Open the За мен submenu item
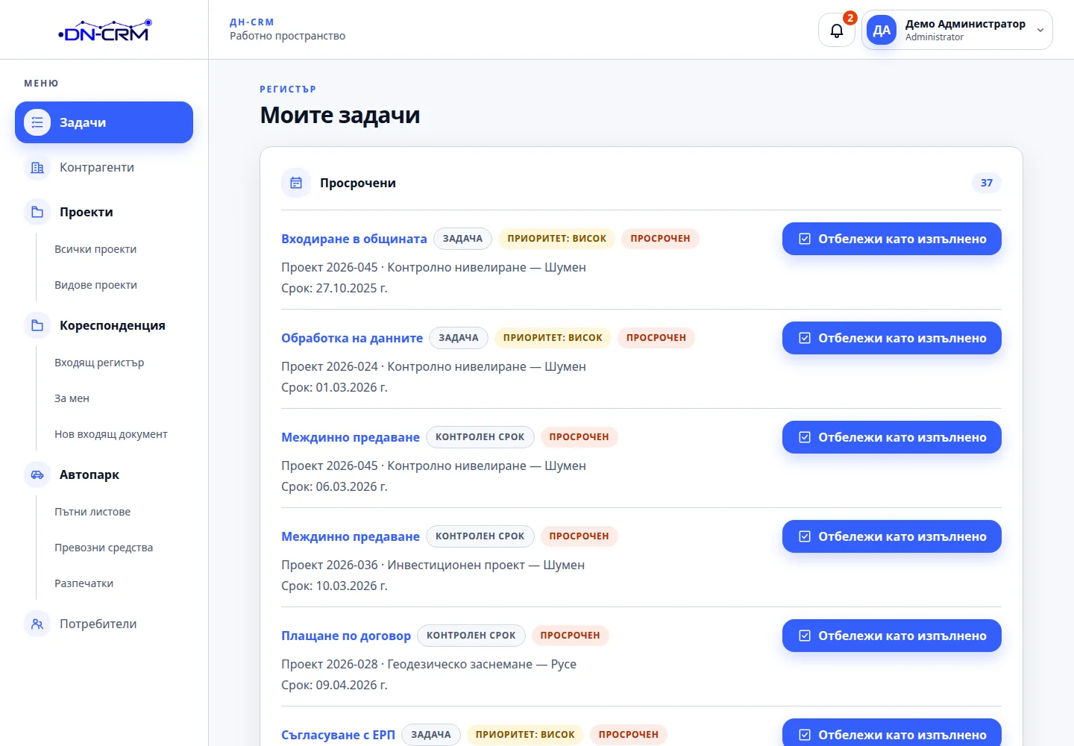 tap(72, 398)
